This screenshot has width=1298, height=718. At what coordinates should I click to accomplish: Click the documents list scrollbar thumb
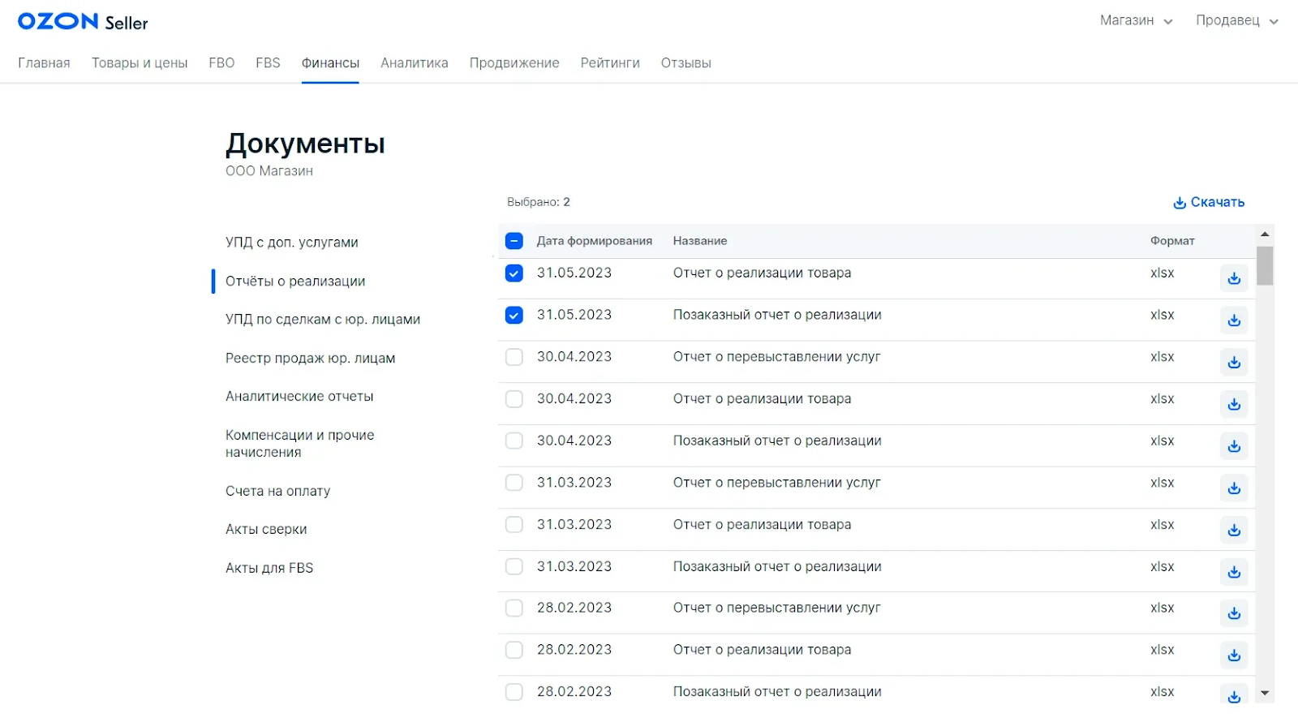tap(1265, 265)
